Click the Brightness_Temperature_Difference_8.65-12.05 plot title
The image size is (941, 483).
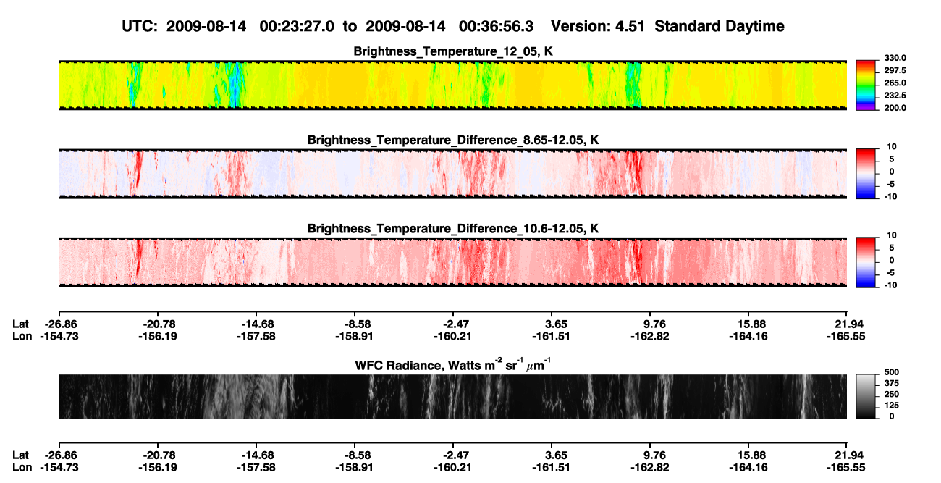pyautogui.click(x=453, y=139)
